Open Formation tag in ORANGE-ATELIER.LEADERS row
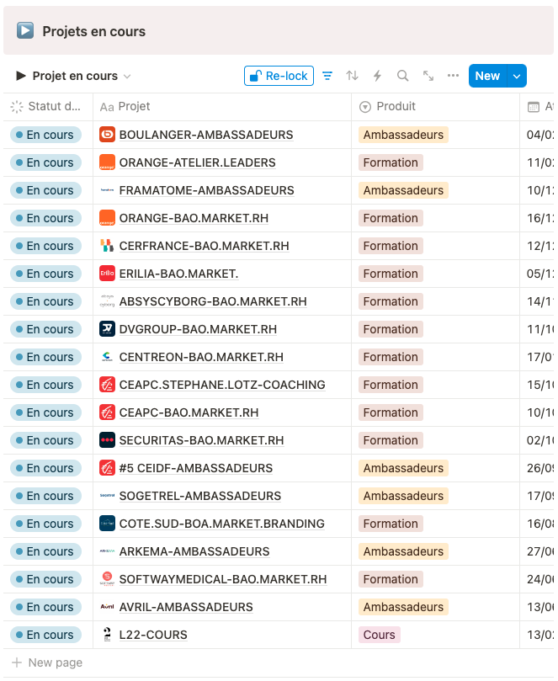The image size is (558, 681). click(x=391, y=162)
